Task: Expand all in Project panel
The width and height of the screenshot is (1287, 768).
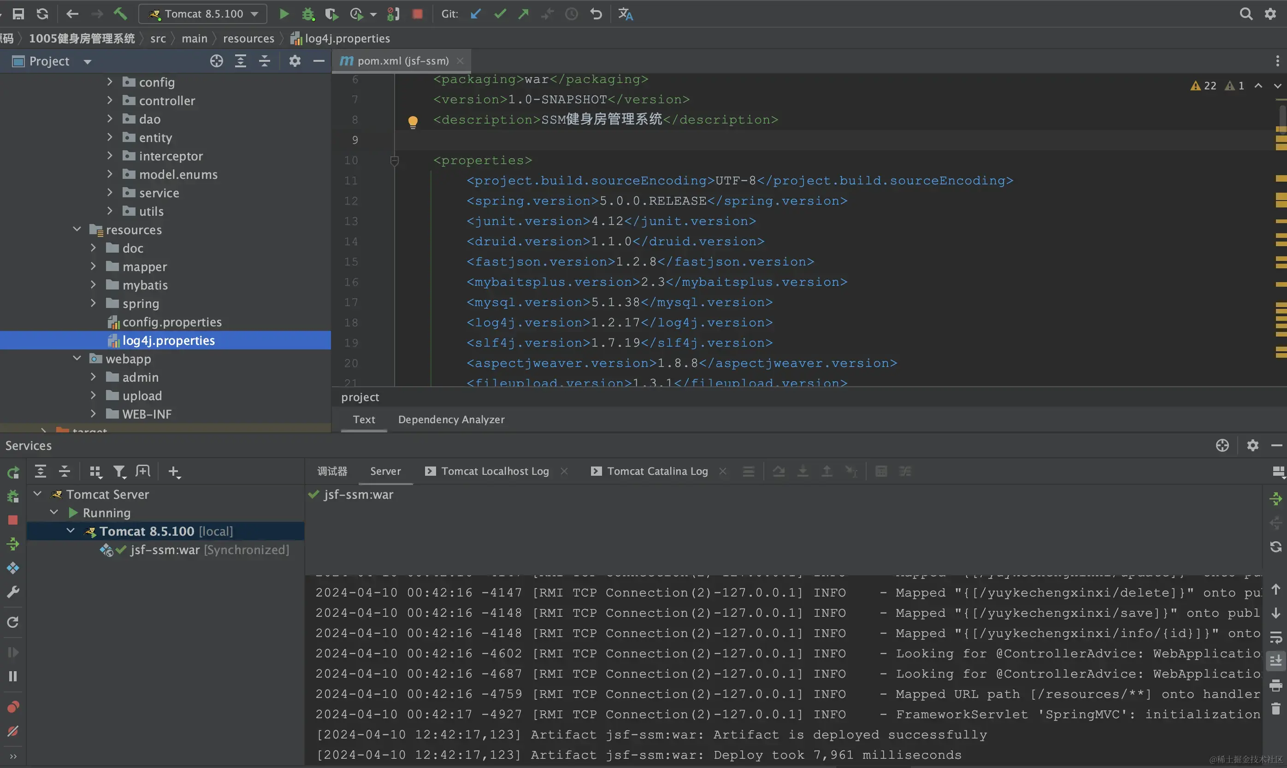Action: pos(241,61)
